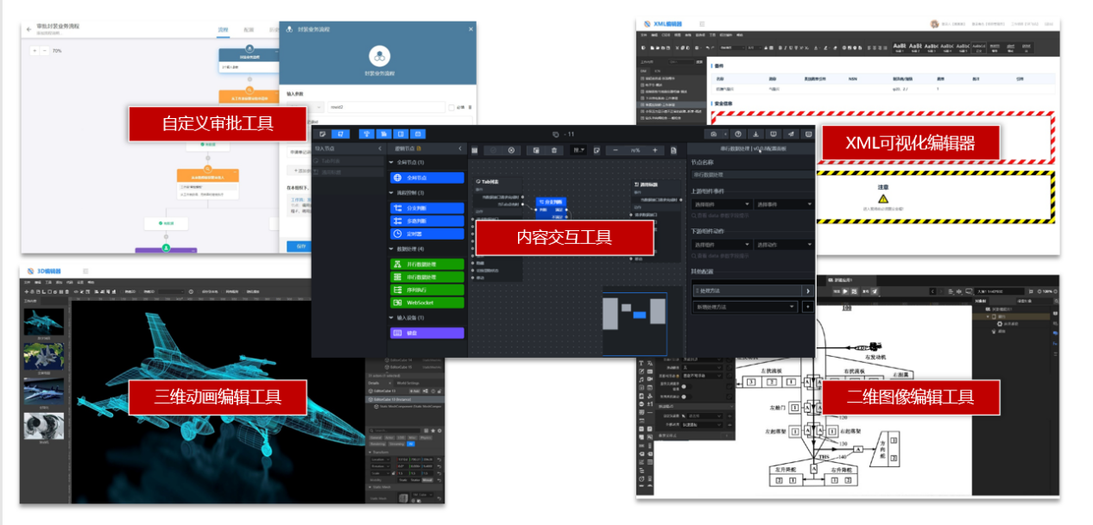The height and width of the screenshot is (525, 1093).
Task: Click the hamburger menu icon beside the XML编辑器 logo
Action: tap(702, 23)
